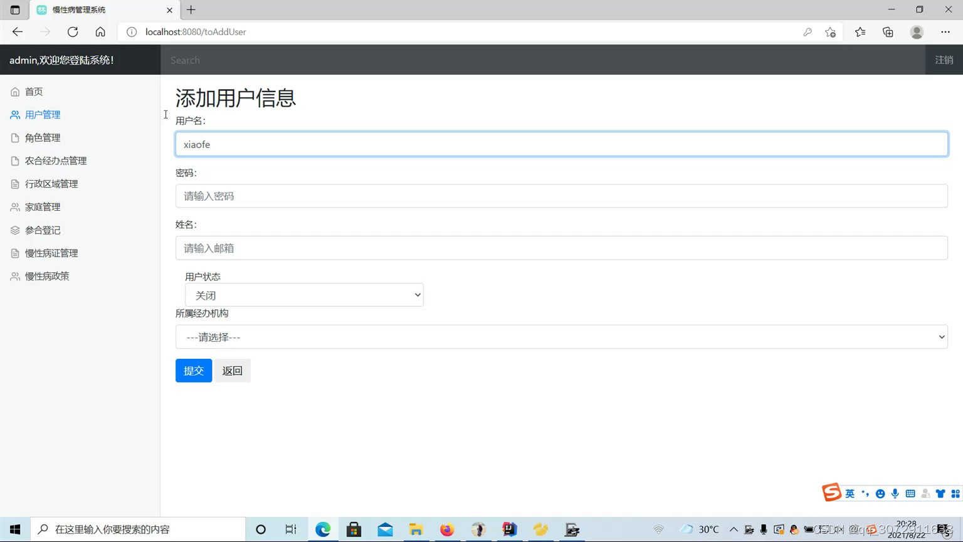963x542 pixels.
Task: Click the document icon beside 行政区域管理
Action: (15, 184)
